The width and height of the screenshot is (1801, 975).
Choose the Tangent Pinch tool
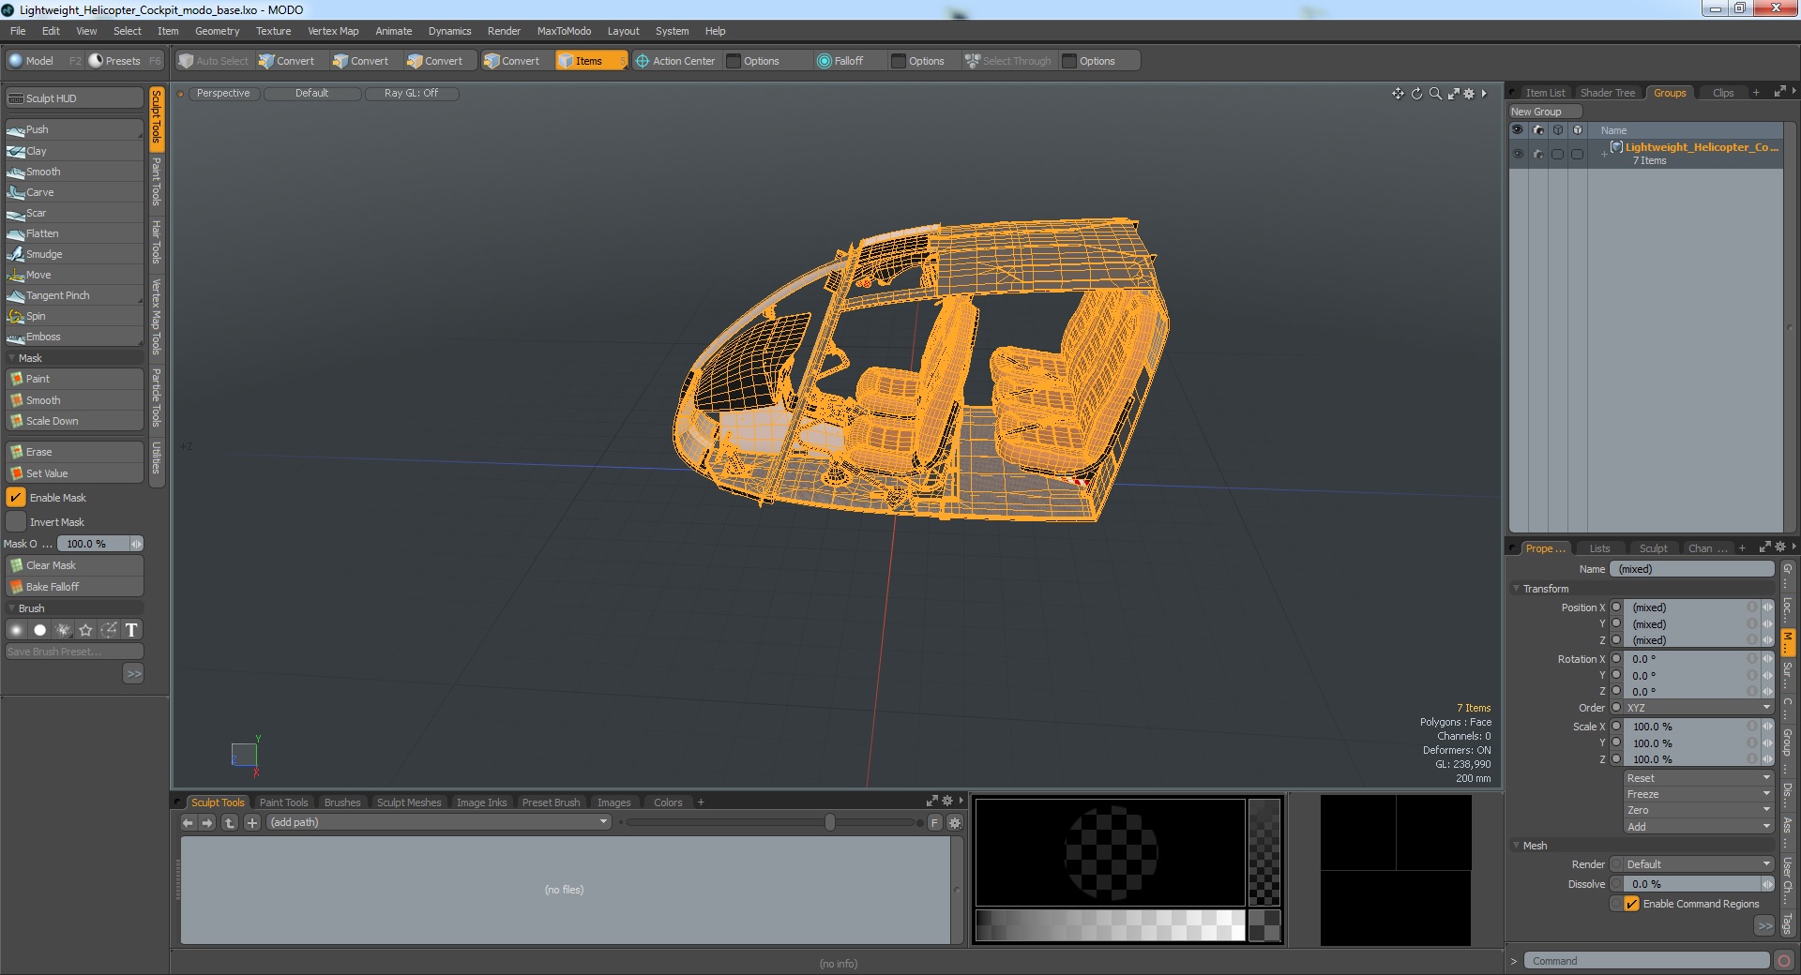pyautogui.click(x=74, y=295)
